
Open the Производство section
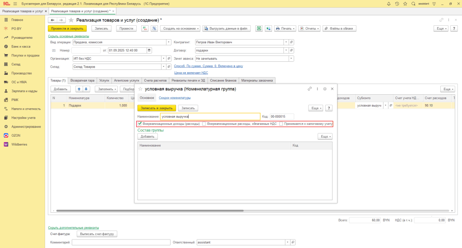click(22, 73)
